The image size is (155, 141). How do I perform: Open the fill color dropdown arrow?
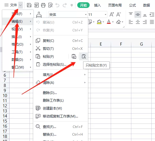click(103, 22)
